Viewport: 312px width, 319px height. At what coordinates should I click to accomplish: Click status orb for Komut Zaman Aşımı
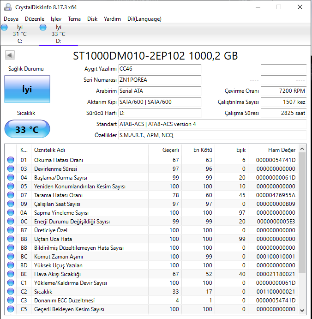click(11, 256)
